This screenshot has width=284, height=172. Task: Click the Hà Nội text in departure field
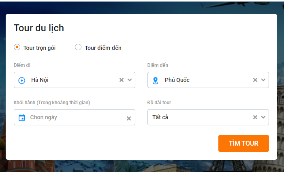pyautogui.click(x=40, y=80)
